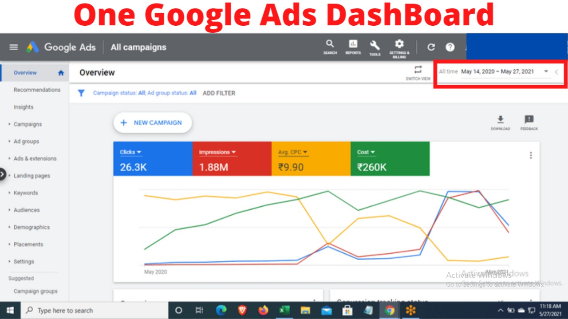
Task: Click Add Filter
Action: point(219,93)
